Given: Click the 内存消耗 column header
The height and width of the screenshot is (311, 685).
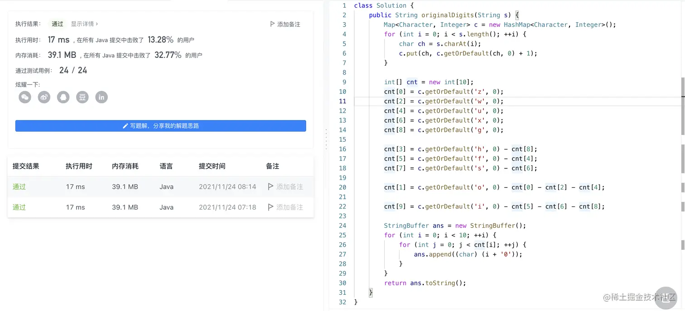Looking at the screenshot, I should (125, 166).
